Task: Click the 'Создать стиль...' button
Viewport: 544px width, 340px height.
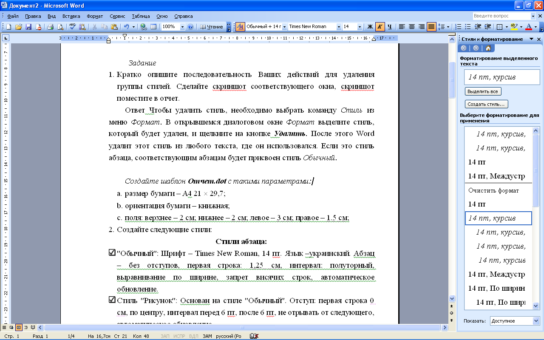Action: pyautogui.click(x=486, y=104)
